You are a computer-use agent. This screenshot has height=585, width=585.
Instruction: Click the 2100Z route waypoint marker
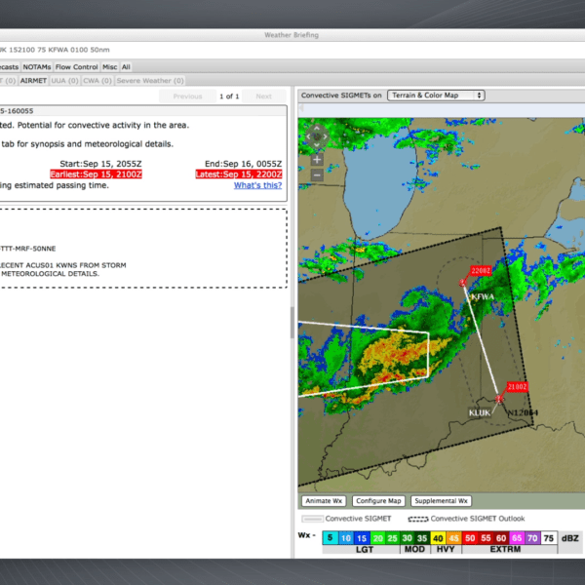499,399
